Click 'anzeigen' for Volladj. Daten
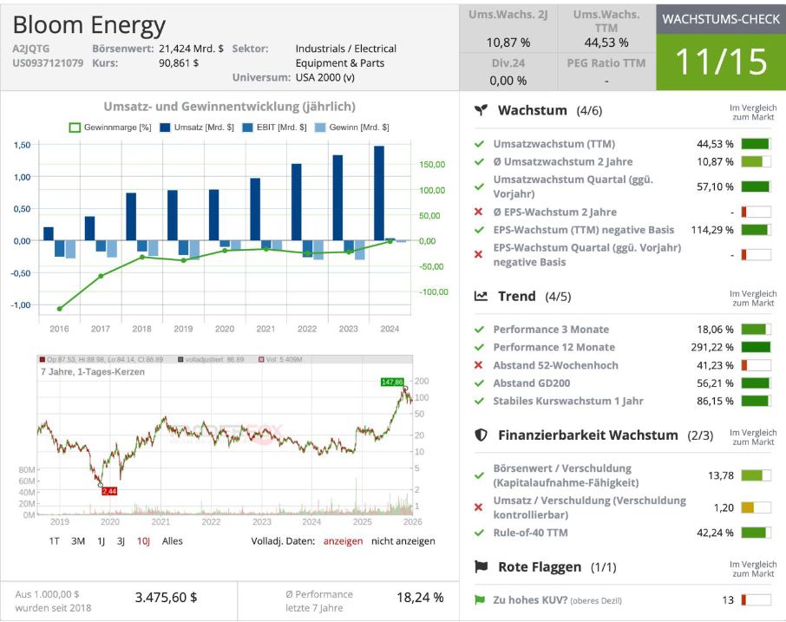This screenshot has width=786, height=622. click(x=343, y=541)
